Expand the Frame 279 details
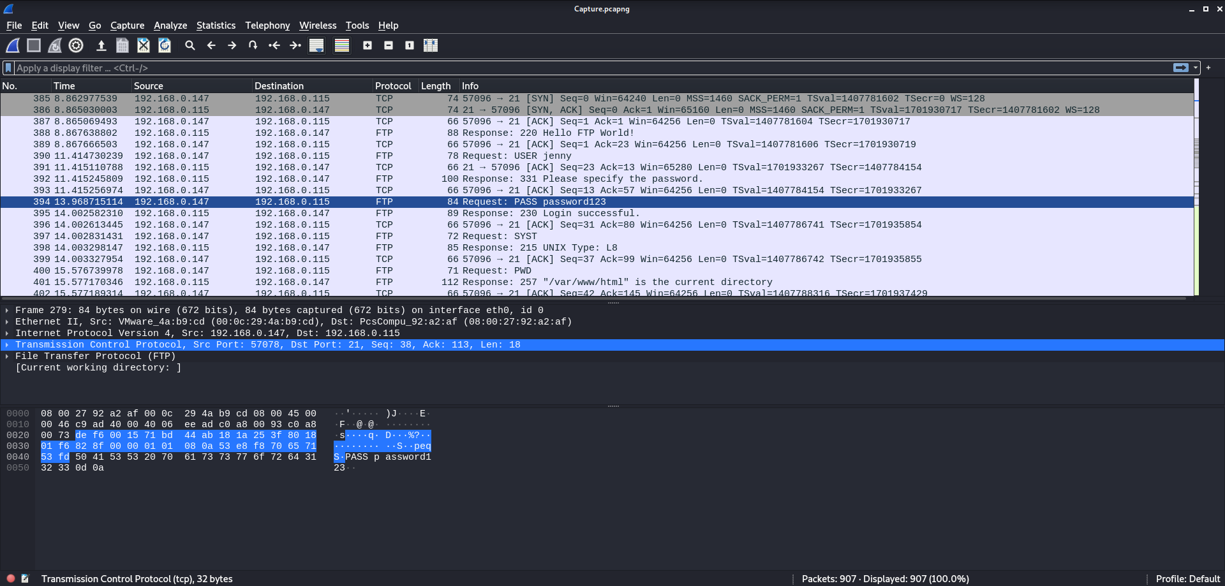This screenshot has width=1225, height=586. tap(7, 311)
